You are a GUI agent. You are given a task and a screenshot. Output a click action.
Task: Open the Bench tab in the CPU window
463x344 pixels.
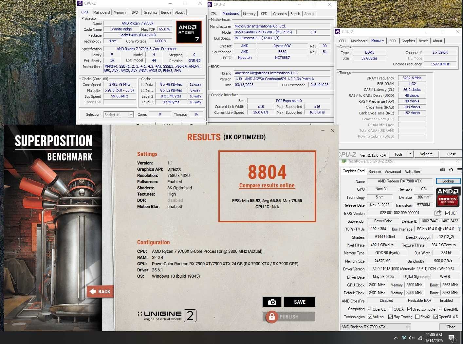166,12
